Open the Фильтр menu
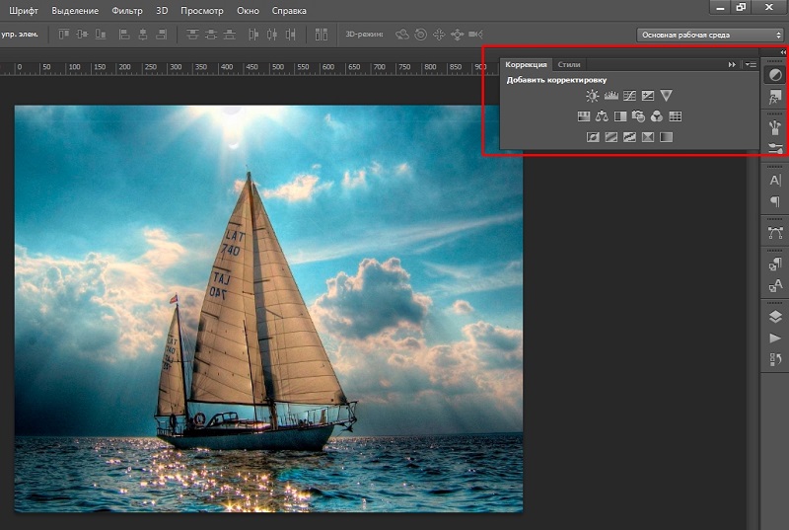Viewport: 789px width, 530px height. pyautogui.click(x=127, y=11)
